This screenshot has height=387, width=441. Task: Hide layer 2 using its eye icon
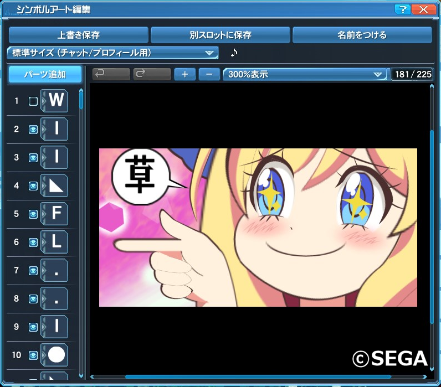(33, 130)
